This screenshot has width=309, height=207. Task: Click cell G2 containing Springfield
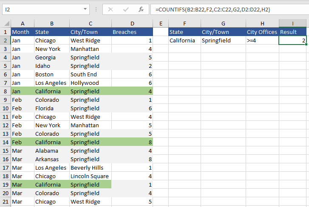click(223, 40)
